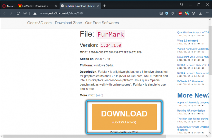Viewport: 212px width, 138px height.
Task: Open the blue privacy shield icon
Action: (x=167, y=13)
